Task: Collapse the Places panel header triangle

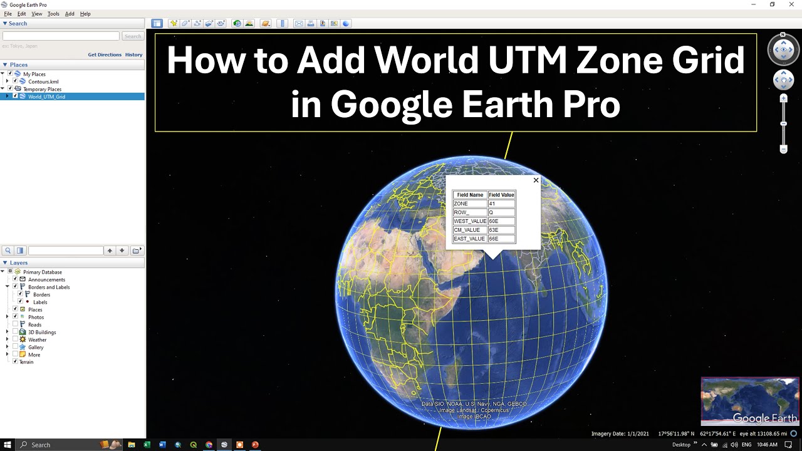Action: (5, 65)
